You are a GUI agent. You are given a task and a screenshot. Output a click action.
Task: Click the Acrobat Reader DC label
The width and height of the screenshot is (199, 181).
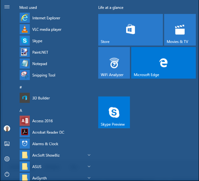tap(48, 132)
